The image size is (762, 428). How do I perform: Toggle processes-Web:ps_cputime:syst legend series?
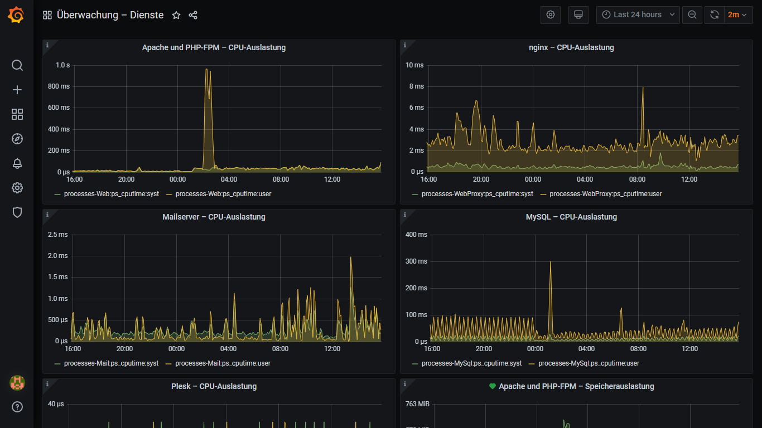(x=106, y=194)
